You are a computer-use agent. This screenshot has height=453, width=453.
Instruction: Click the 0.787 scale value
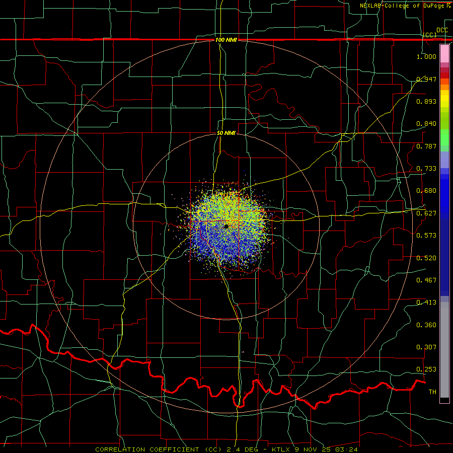click(x=426, y=146)
